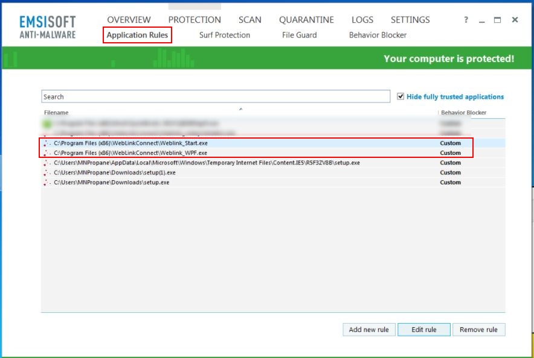The image size is (534, 358).
Task: Click the help question mark icon
Action: tap(466, 20)
